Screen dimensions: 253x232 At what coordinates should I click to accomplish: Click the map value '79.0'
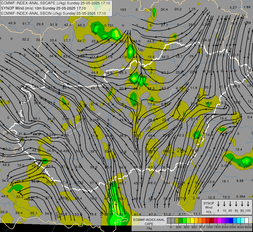coord(93,199)
